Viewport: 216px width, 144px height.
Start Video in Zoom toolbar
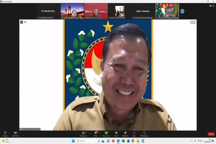point(16,134)
